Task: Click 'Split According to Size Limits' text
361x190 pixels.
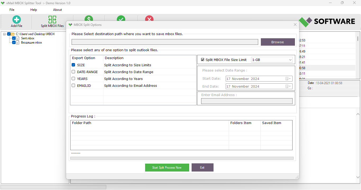Action: coord(128,65)
